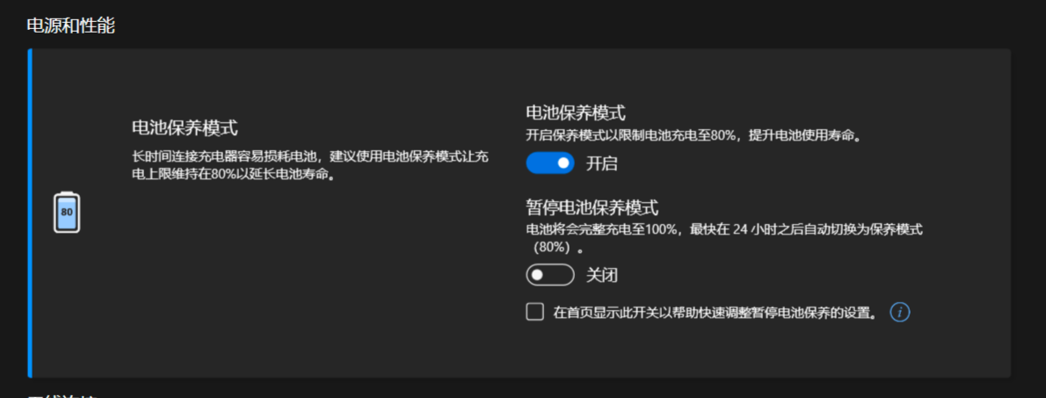Click the 暂停电池保养模式 heading

tap(592, 208)
